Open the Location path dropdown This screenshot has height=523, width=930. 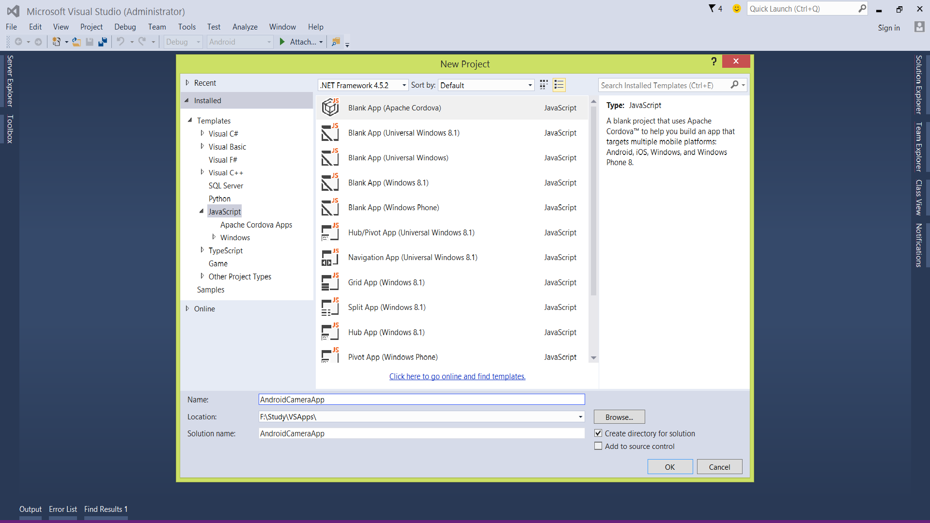click(580, 416)
